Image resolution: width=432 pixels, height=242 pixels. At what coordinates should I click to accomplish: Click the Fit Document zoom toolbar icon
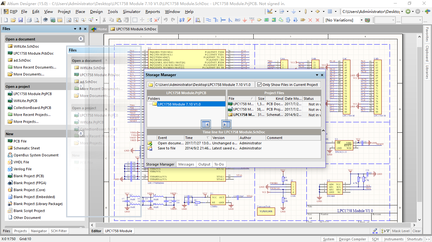tap(69, 20)
